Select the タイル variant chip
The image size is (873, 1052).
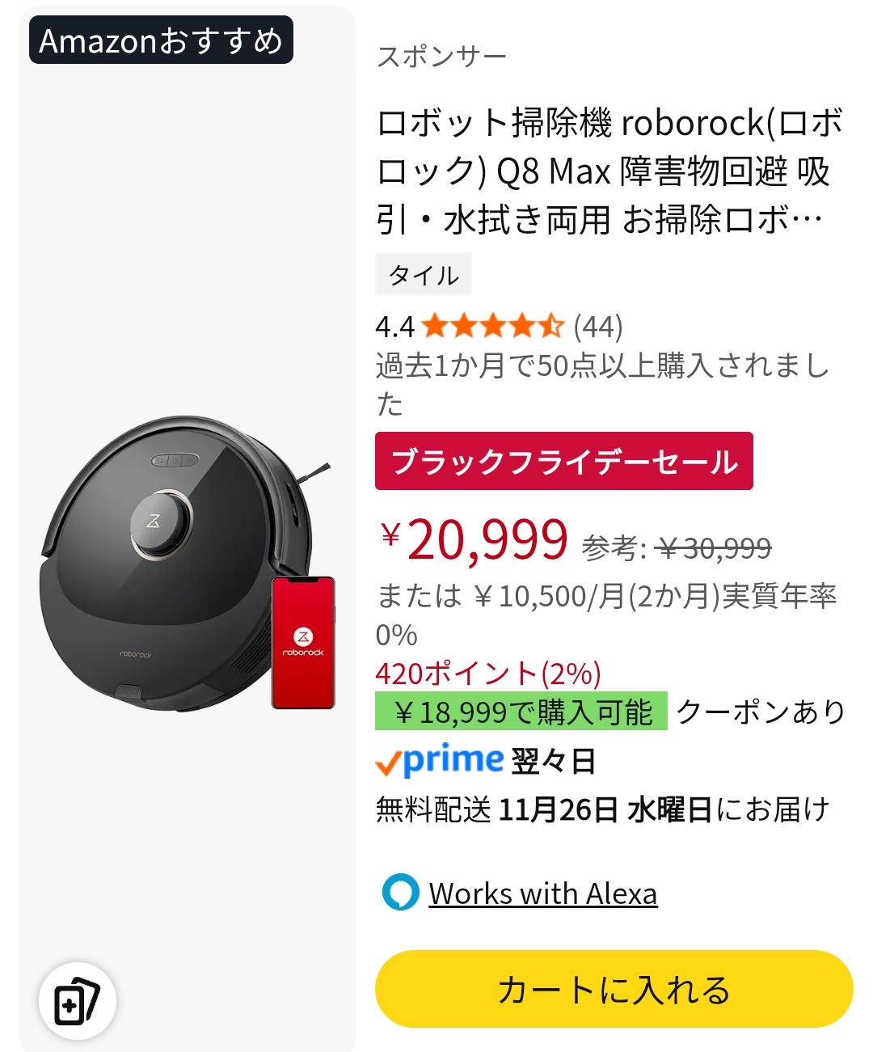click(x=424, y=276)
